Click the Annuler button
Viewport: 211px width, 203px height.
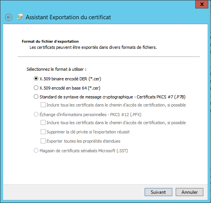190,192
